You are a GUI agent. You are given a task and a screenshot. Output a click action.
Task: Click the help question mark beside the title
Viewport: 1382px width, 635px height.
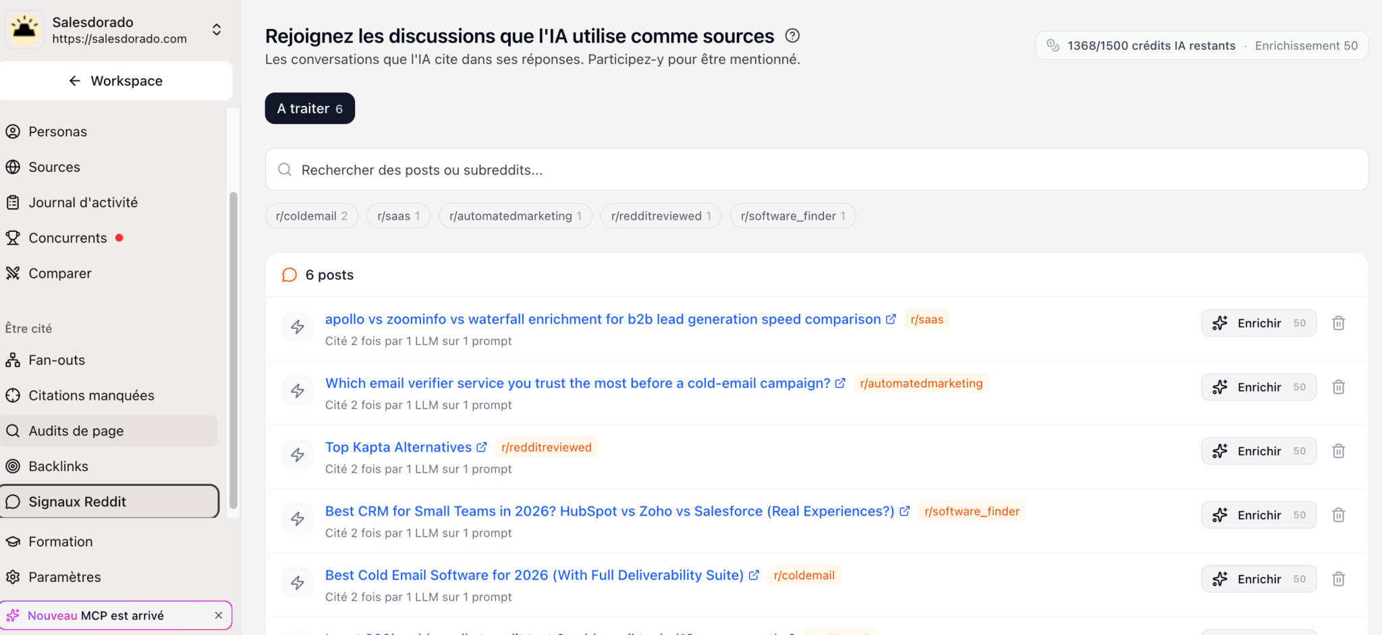(x=793, y=36)
